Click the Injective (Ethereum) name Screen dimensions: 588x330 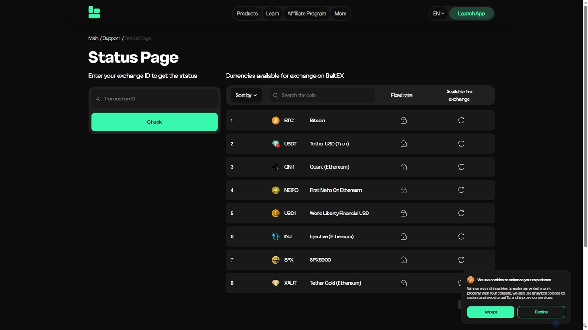pyautogui.click(x=332, y=236)
